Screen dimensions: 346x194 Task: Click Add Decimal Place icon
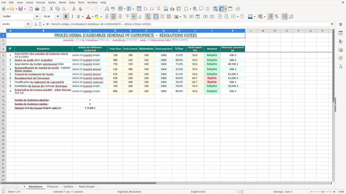[x=206, y=17]
